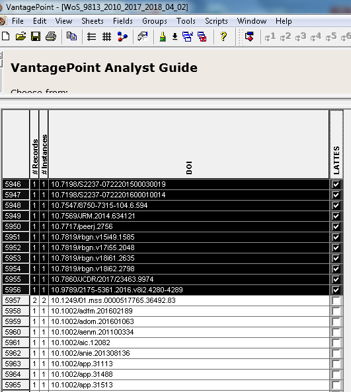Select DOI 10.7547/8750-7315-104.6.594
The width and height of the screenshot is (351, 392).
[189, 205]
